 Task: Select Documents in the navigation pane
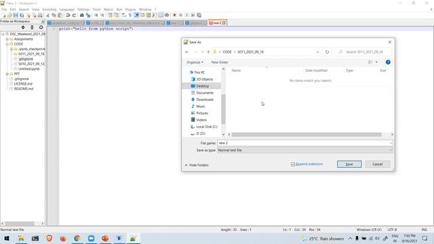(205, 93)
